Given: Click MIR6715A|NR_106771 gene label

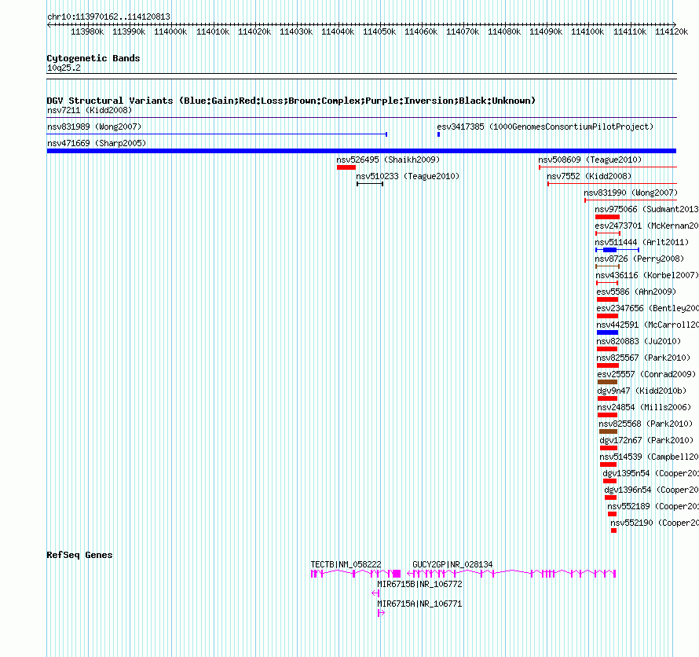Looking at the screenshot, I should [x=419, y=604].
